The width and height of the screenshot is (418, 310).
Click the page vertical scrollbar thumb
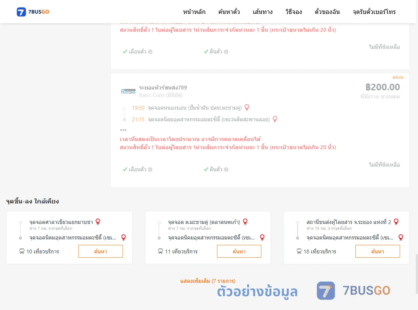[x=416, y=274]
